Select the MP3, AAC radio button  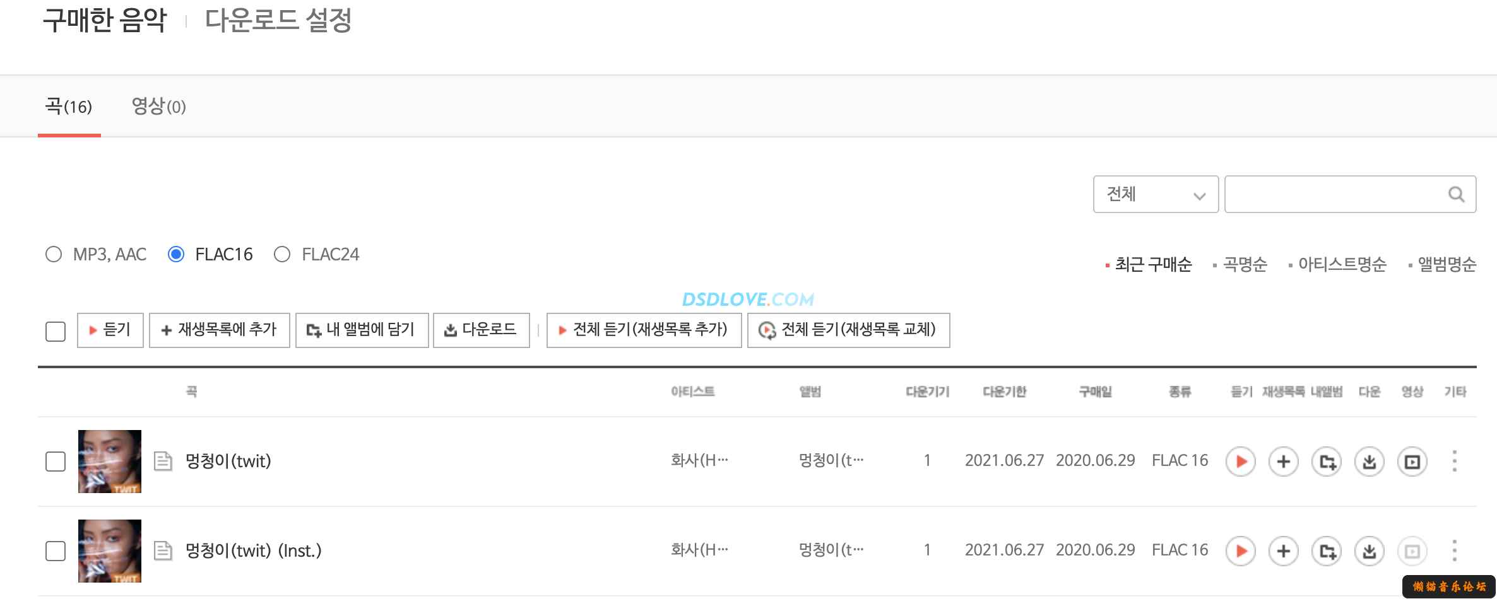click(x=54, y=254)
